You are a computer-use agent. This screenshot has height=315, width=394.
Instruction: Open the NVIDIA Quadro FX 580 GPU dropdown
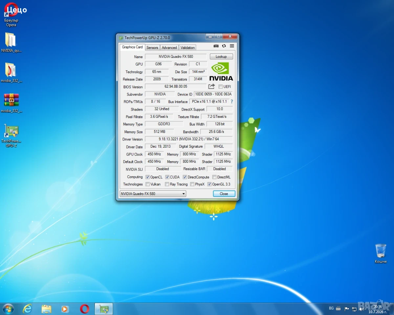tap(153, 194)
